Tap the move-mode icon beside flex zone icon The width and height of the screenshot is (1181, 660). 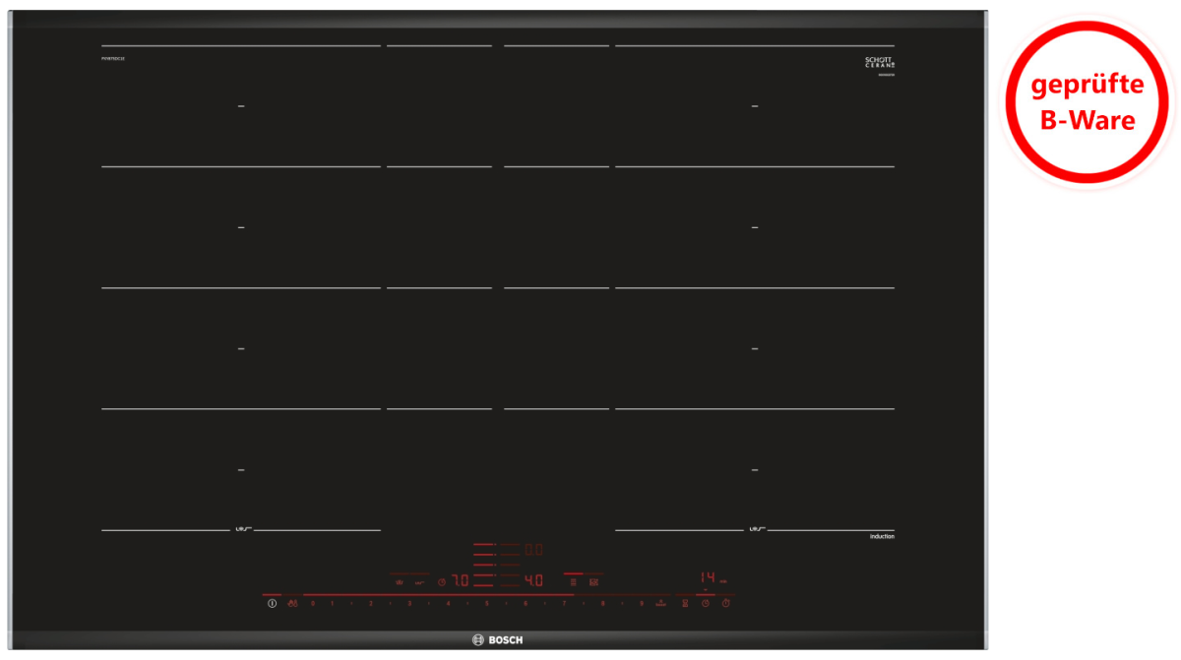coord(593,582)
